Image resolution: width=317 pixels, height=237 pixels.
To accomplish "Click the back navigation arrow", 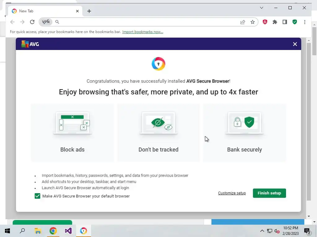I will tap(12, 22).
